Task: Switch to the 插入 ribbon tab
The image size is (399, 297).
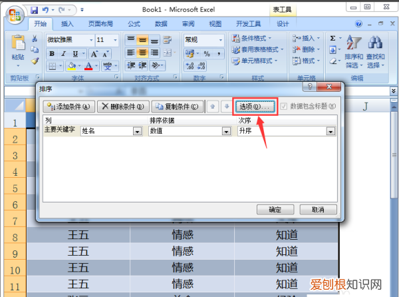Action: click(67, 24)
